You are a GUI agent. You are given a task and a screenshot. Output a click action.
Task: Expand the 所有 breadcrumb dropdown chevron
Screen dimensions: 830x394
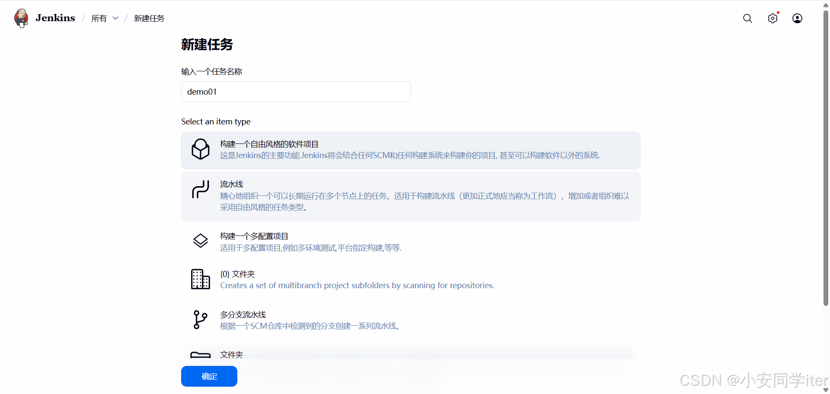[115, 18]
